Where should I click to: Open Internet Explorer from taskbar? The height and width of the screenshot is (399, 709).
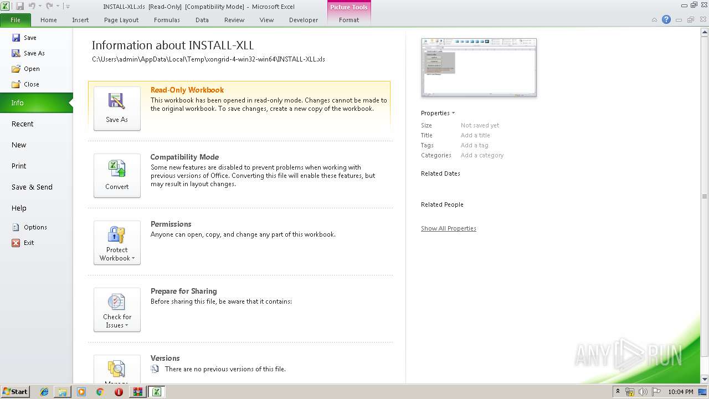(44, 392)
